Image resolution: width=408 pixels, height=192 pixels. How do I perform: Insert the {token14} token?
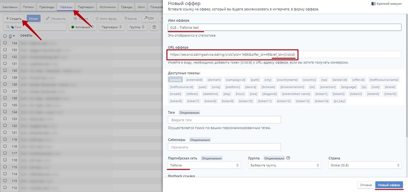322,101
